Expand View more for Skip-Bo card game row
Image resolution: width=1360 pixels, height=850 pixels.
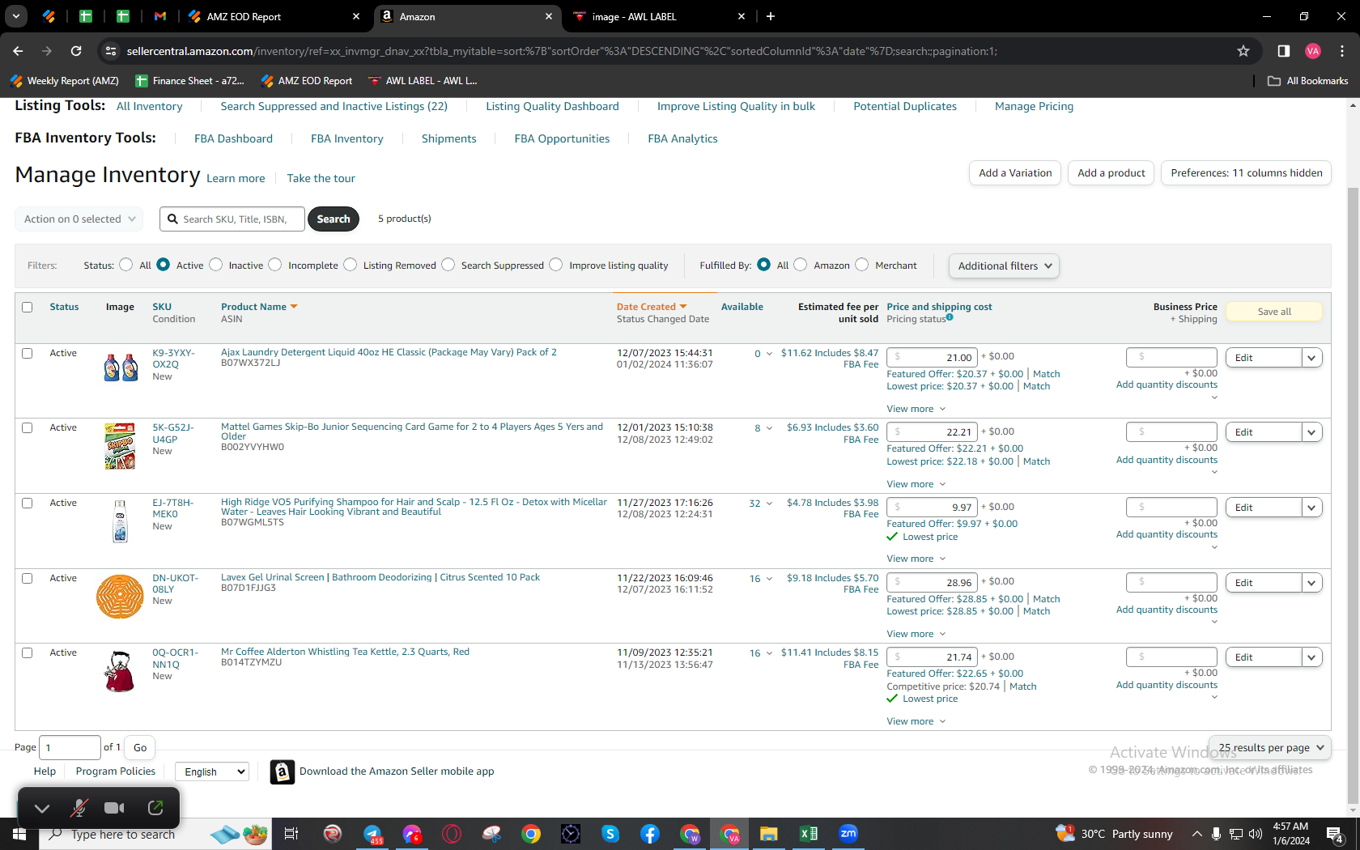(x=916, y=484)
